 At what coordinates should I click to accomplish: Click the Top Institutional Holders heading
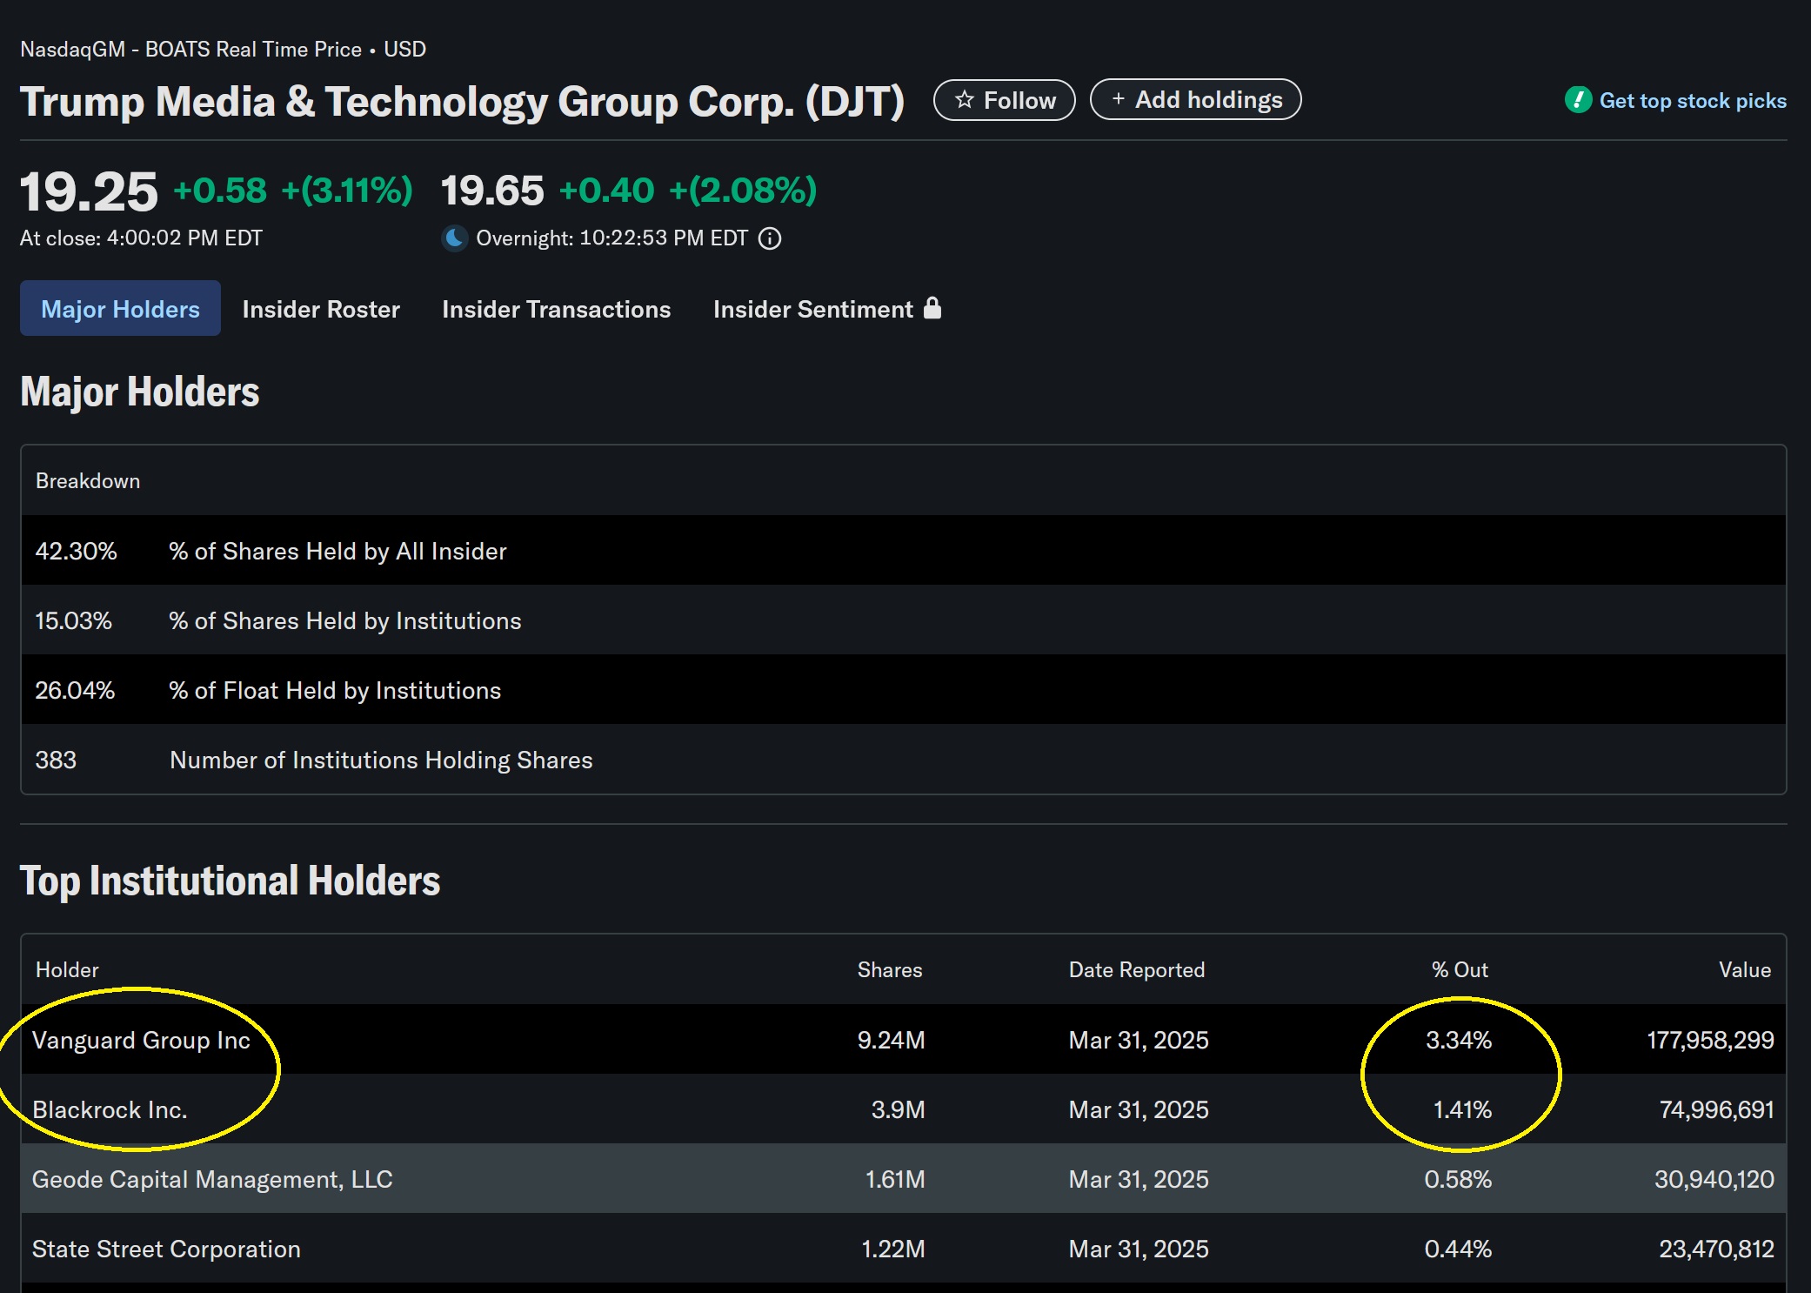click(x=230, y=881)
